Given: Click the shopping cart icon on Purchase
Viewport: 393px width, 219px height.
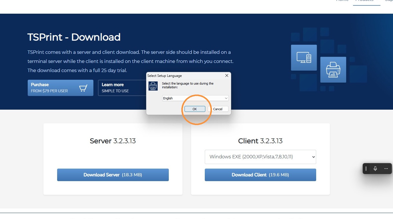Looking at the screenshot, I should (x=83, y=88).
